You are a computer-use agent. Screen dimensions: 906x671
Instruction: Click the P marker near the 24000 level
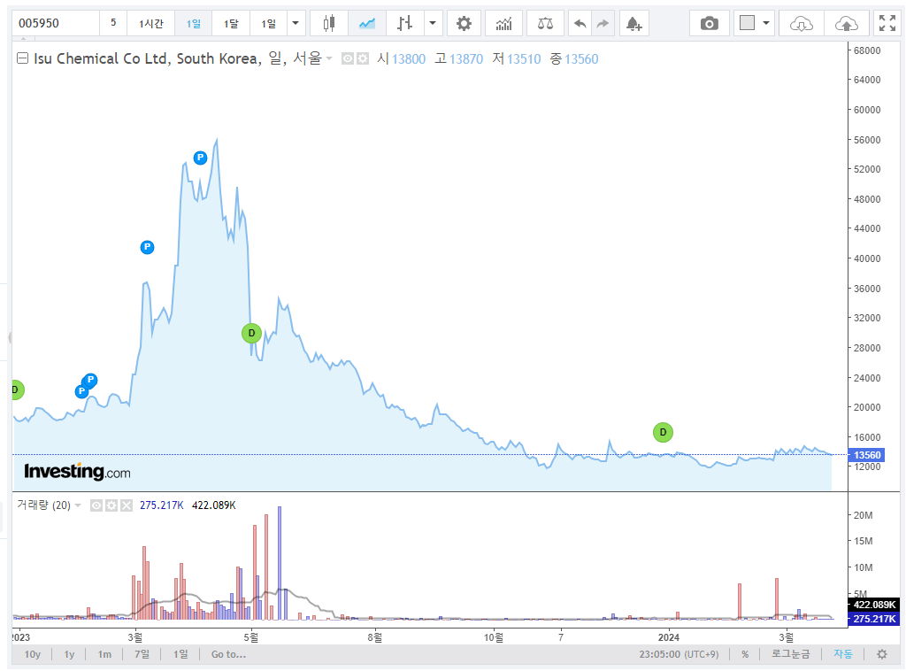pos(91,380)
